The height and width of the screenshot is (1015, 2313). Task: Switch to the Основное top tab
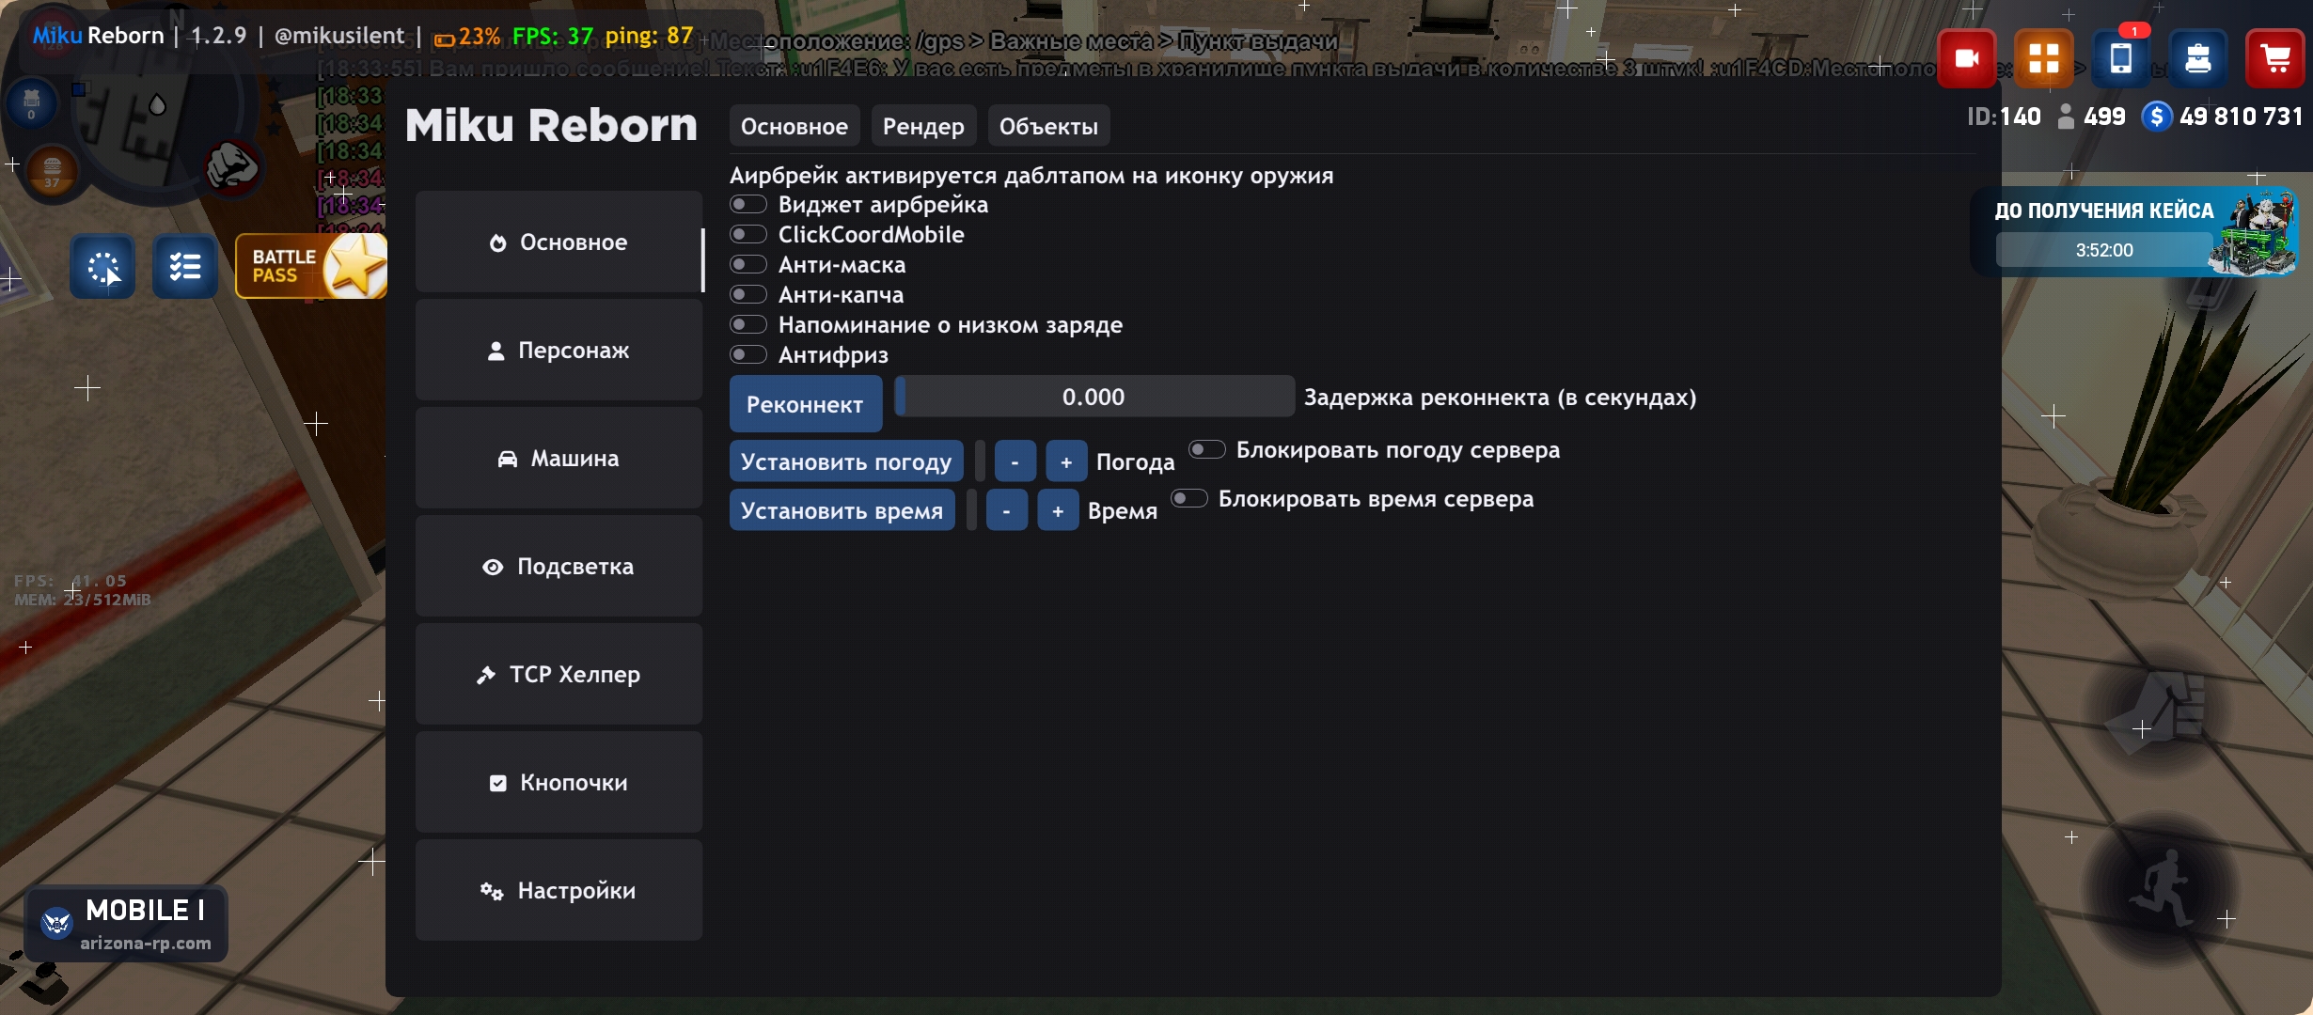[795, 126]
